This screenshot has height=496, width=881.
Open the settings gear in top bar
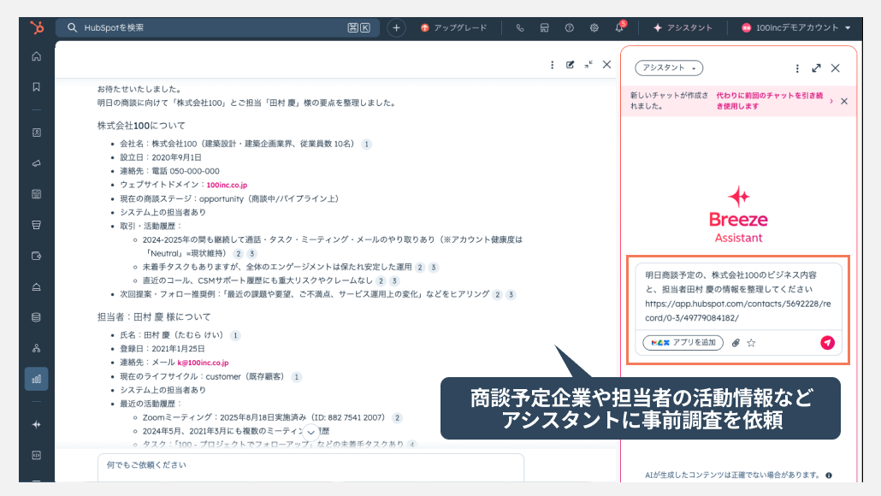point(594,27)
